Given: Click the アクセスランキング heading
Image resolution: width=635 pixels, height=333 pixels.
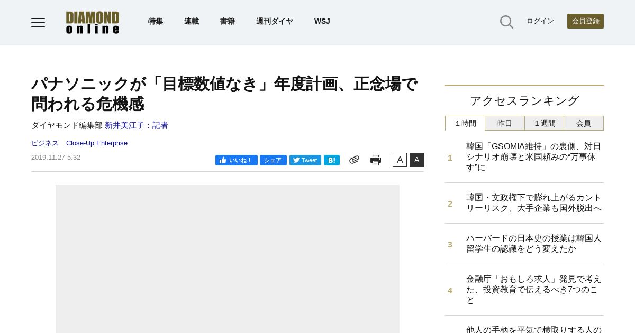Looking at the screenshot, I should (524, 101).
